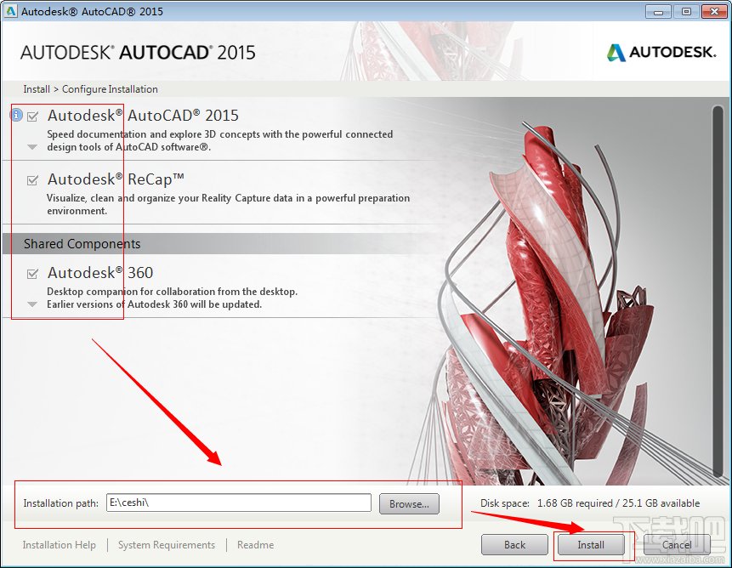The height and width of the screenshot is (568, 732).
Task: Click the Autodesk logo in the top-right corner
Action: coord(661,52)
